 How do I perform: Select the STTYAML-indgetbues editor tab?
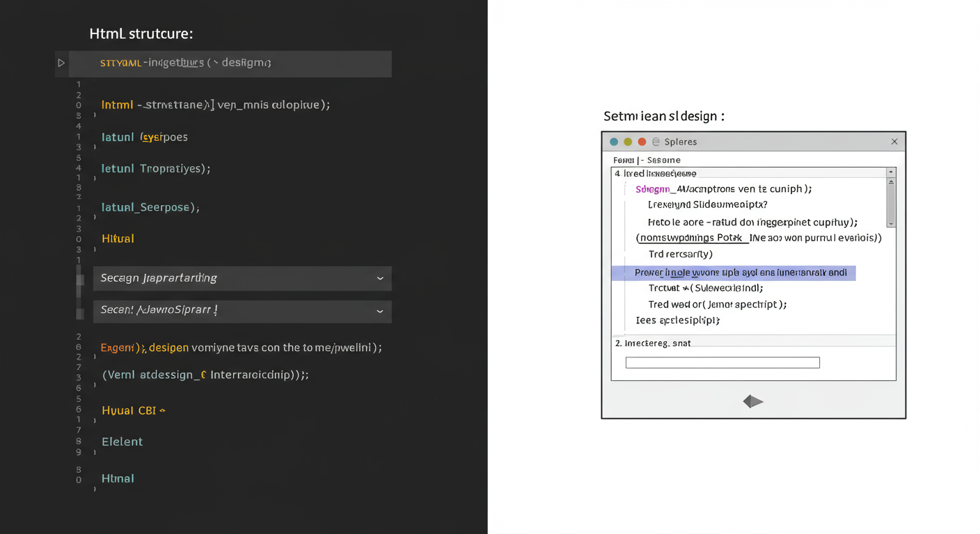coord(185,63)
